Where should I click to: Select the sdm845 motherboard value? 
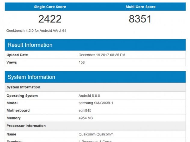(85, 111)
